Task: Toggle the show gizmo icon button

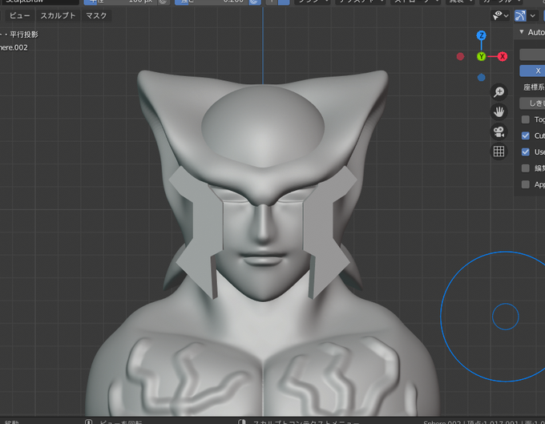Action: (520, 16)
